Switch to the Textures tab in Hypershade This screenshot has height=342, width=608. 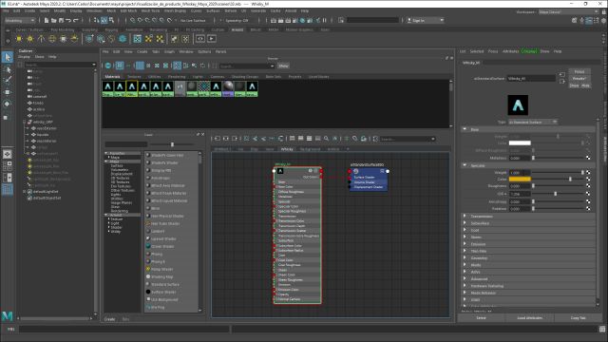click(x=134, y=77)
